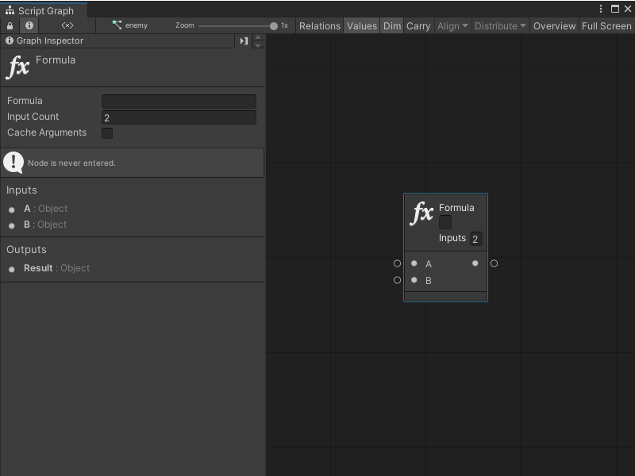Click inside the Formula text field
Screen dimensions: 635x476
pos(178,101)
